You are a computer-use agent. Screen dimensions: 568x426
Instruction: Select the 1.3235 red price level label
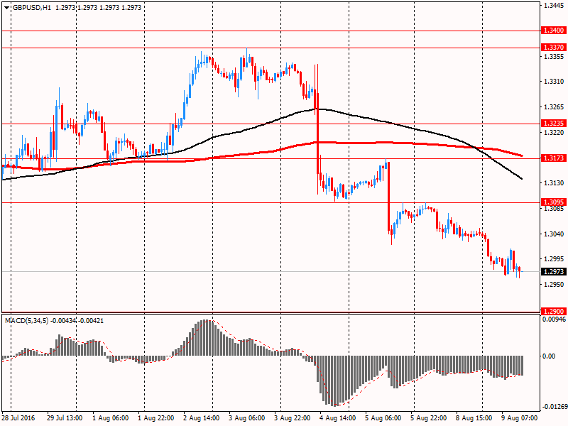553,124
